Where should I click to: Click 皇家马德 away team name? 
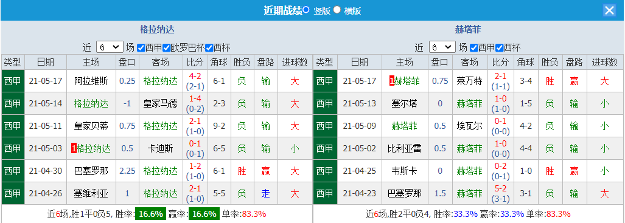[160, 103]
